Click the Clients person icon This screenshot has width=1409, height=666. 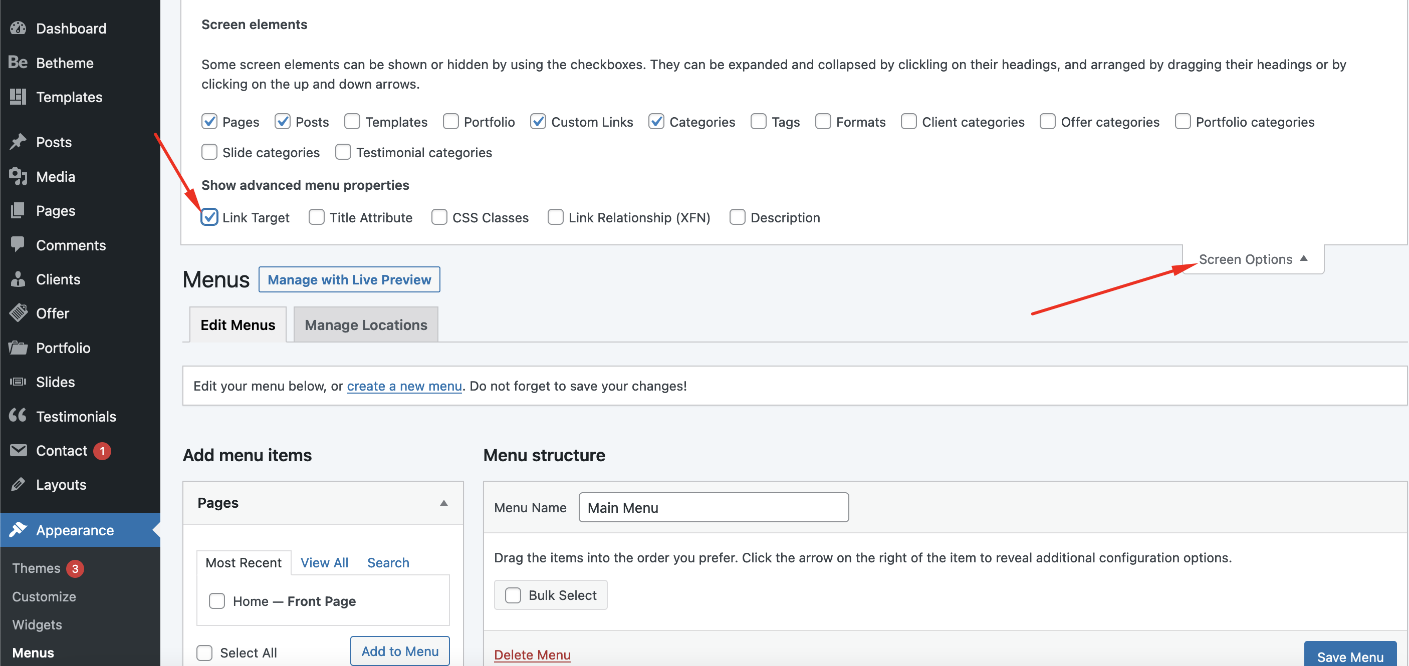tap(18, 279)
